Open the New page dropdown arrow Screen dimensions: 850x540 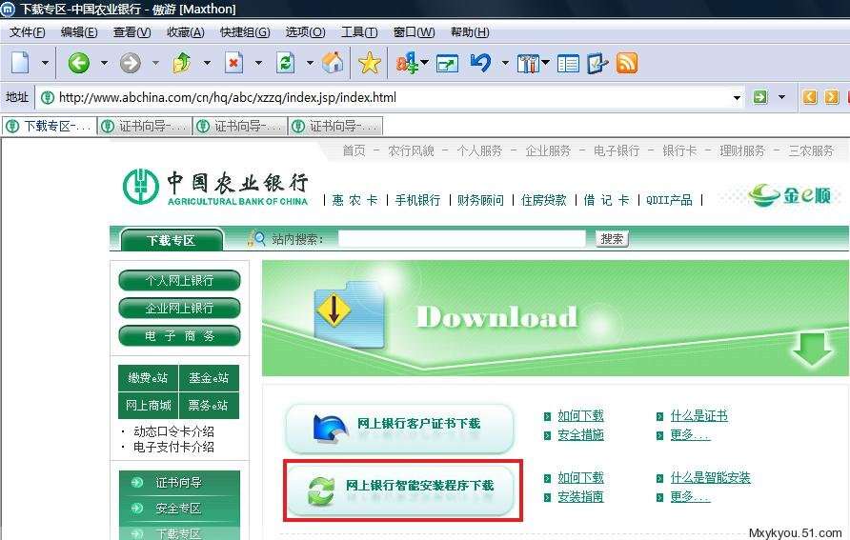click(x=45, y=63)
